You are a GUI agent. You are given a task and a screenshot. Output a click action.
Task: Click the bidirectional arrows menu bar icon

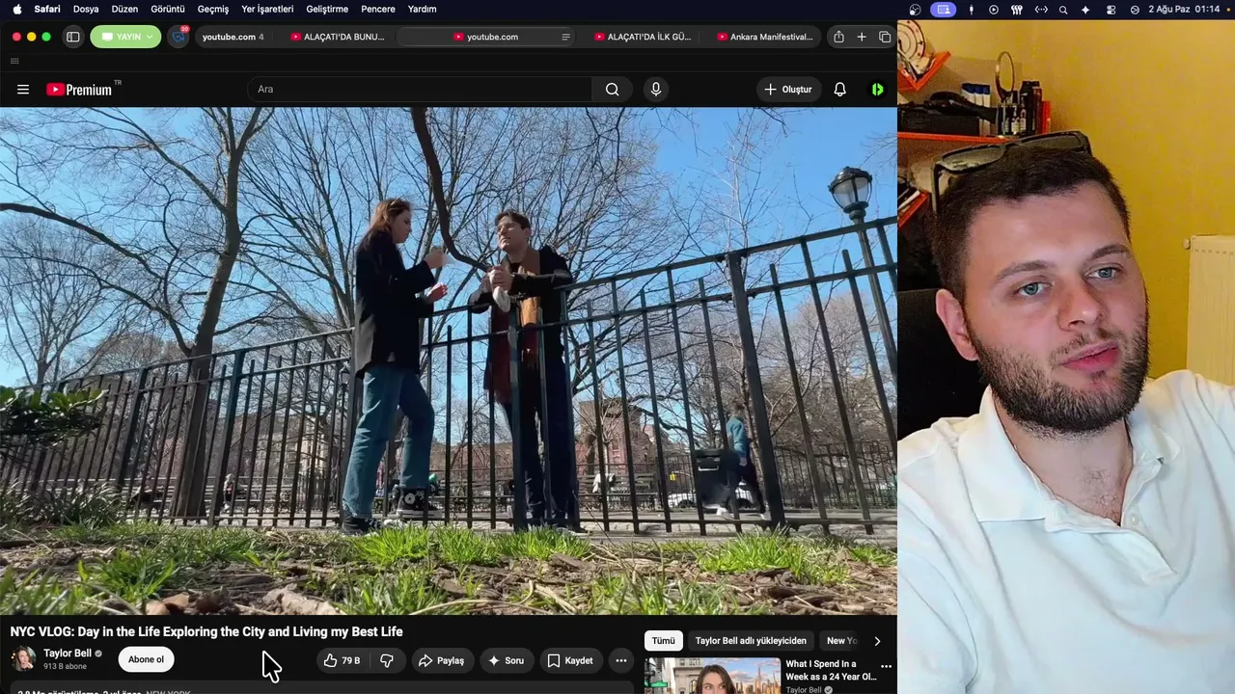[1041, 10]
